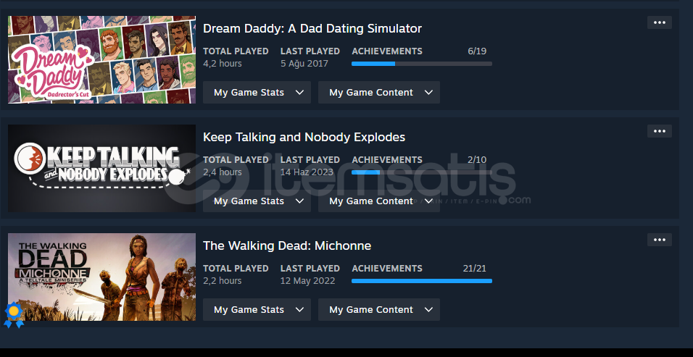The width and height of the screenshot is (693, 357).
Task: Expand My Game Stats for Walking Dead: Michonne
Action: (257, 309)
